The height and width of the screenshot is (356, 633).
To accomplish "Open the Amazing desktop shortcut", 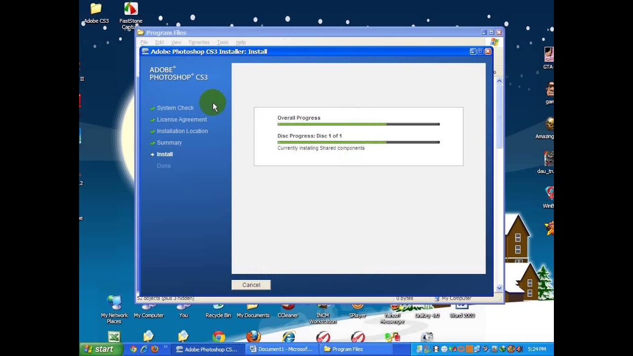I will (545, 128).
